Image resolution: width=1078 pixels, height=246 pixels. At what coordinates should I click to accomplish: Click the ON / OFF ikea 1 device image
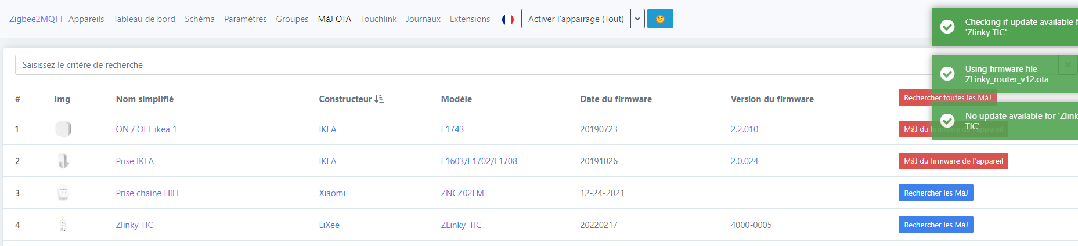(63, 129)
